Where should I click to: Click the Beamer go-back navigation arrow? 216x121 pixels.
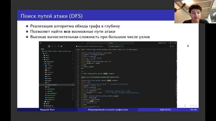[x=191, y=106]
